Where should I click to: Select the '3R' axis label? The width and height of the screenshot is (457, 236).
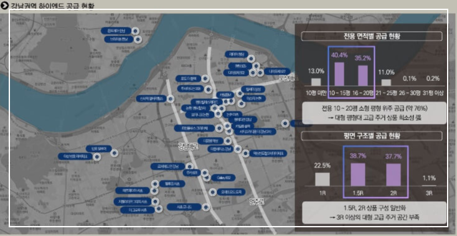[429, 193]
